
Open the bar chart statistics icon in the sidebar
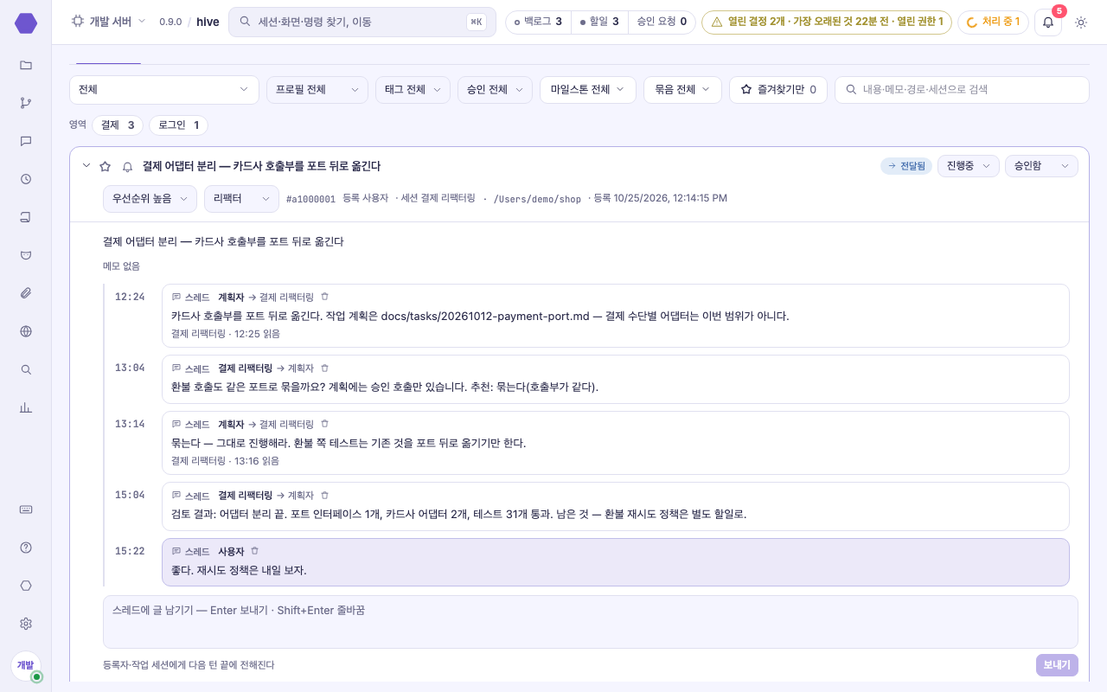(26, 407)
